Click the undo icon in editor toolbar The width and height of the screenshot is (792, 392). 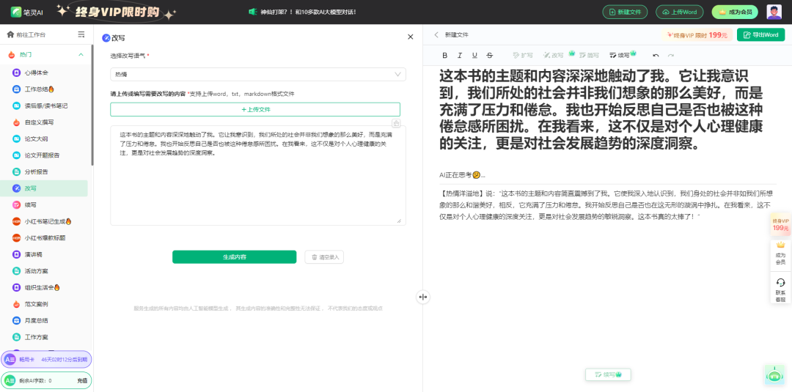pos(656,55)
